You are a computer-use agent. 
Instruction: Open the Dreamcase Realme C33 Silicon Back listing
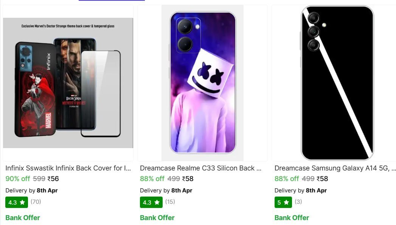(200, 168)
